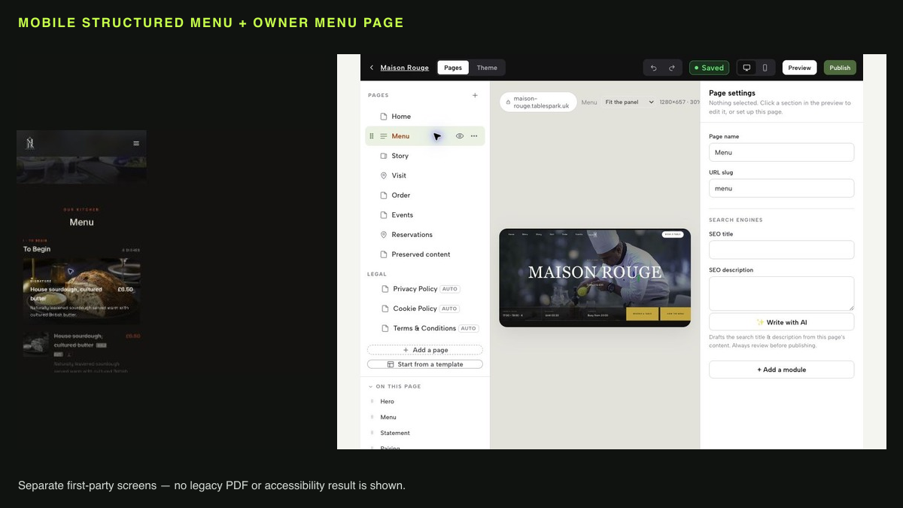This screenshot has width=903, height=508.
Task: Click the AUTO badge beside Terms & Conditions
Action: [x=469, y=328]
